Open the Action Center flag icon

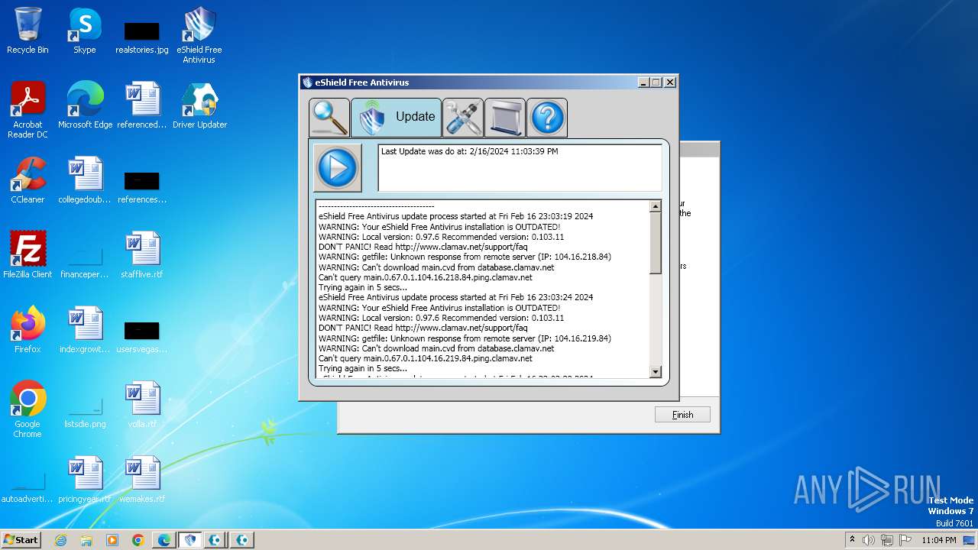point(904,540)
